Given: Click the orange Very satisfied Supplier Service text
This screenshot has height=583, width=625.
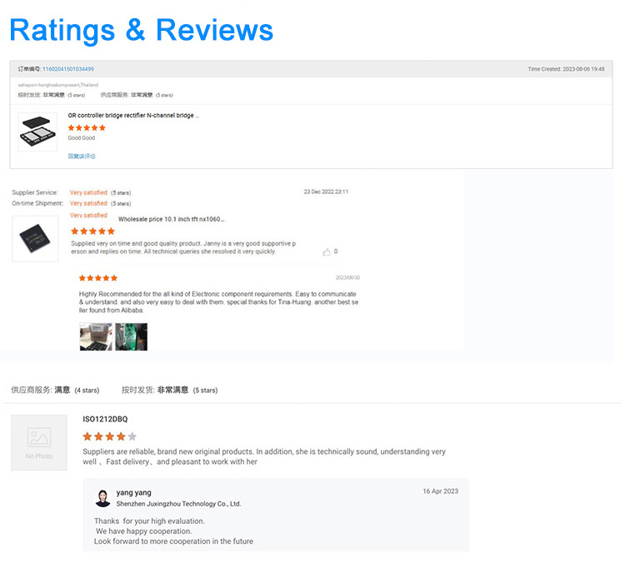Looking at the screenshot, I should pos(88,192).
